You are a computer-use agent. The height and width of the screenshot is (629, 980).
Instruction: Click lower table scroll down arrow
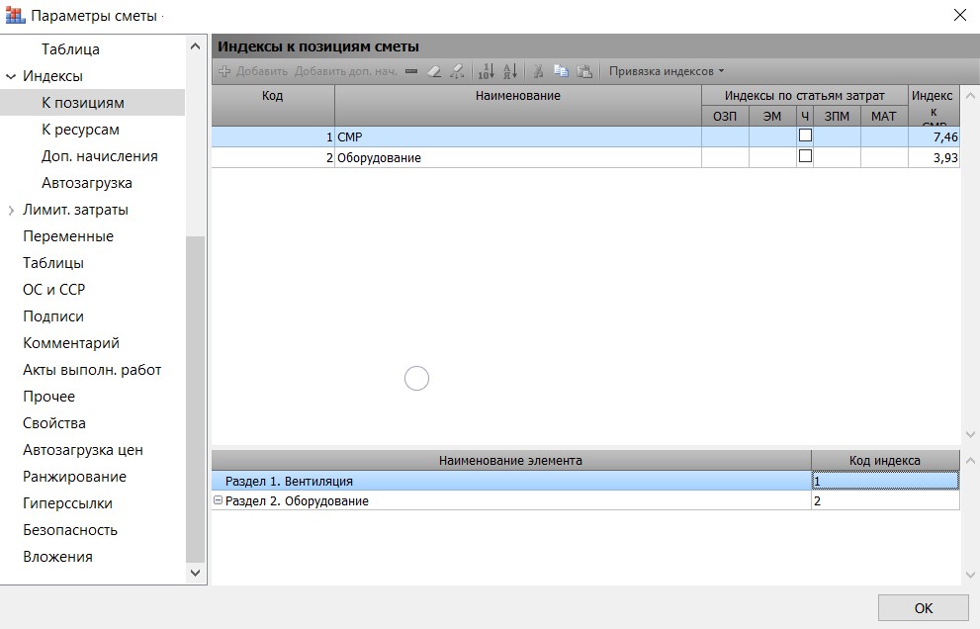coord(970,575)
